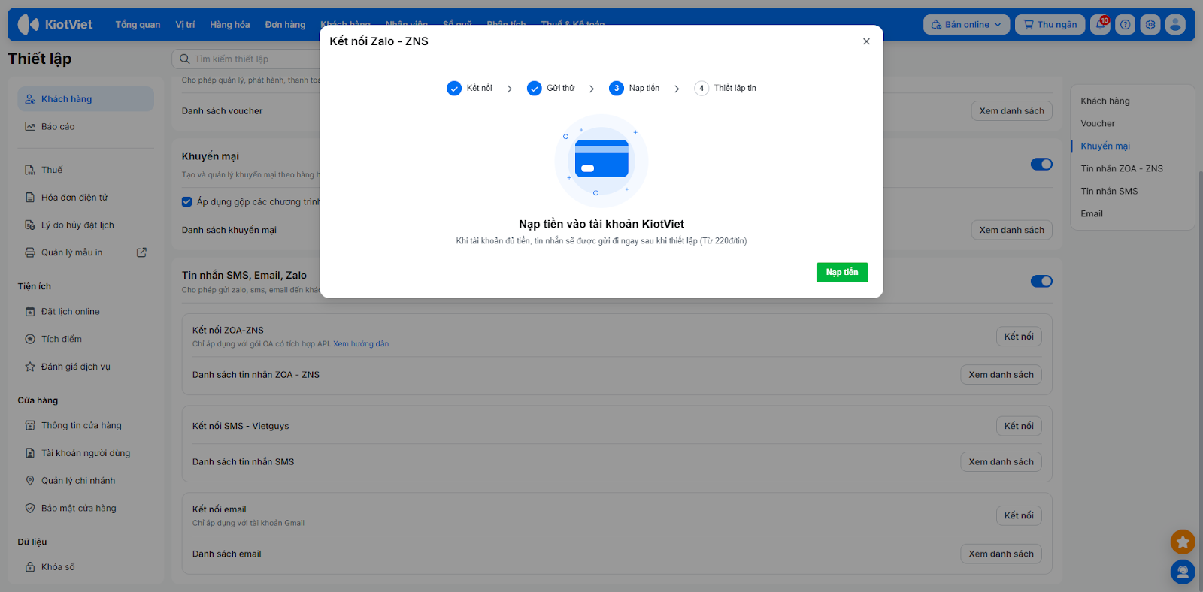Expand the Bán online dropdown

click(966, 25)
